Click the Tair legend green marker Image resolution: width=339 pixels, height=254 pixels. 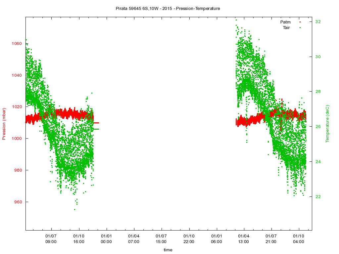[300, 28]
